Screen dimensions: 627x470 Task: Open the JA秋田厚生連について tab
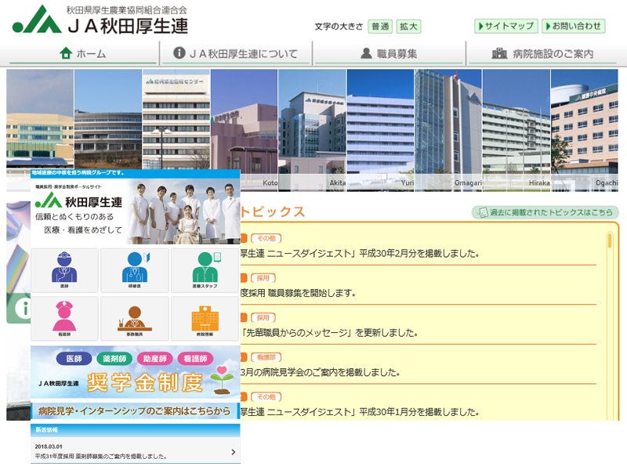(x=236, y=53)
